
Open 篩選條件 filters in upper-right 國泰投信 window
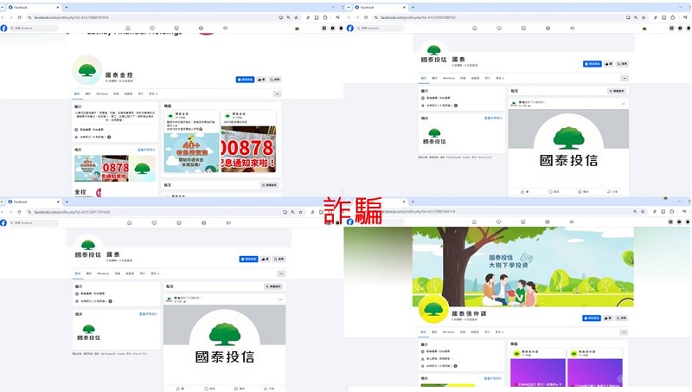(617, 91)
